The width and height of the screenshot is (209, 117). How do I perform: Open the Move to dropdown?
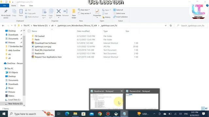pos(44,14)
